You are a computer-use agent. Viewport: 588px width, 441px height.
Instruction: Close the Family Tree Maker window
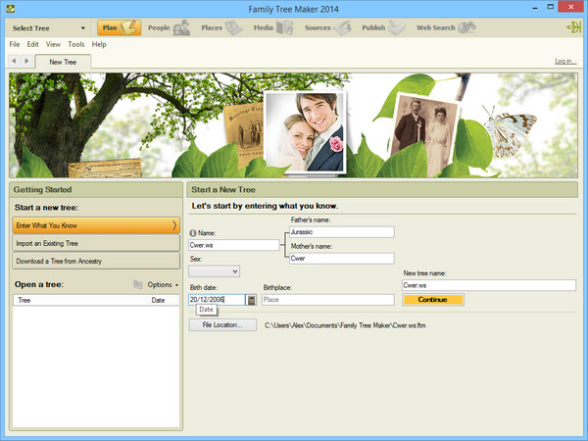[571, 7]
